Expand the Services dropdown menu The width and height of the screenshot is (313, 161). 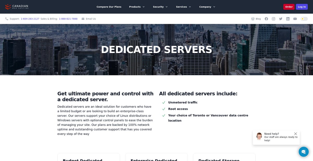[x=184, y=7]
